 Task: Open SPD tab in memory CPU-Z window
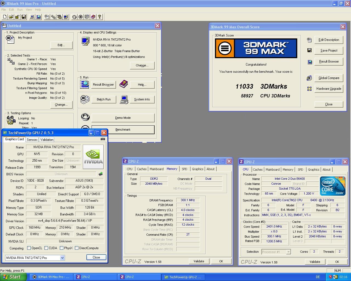click(x=185, y=169)
